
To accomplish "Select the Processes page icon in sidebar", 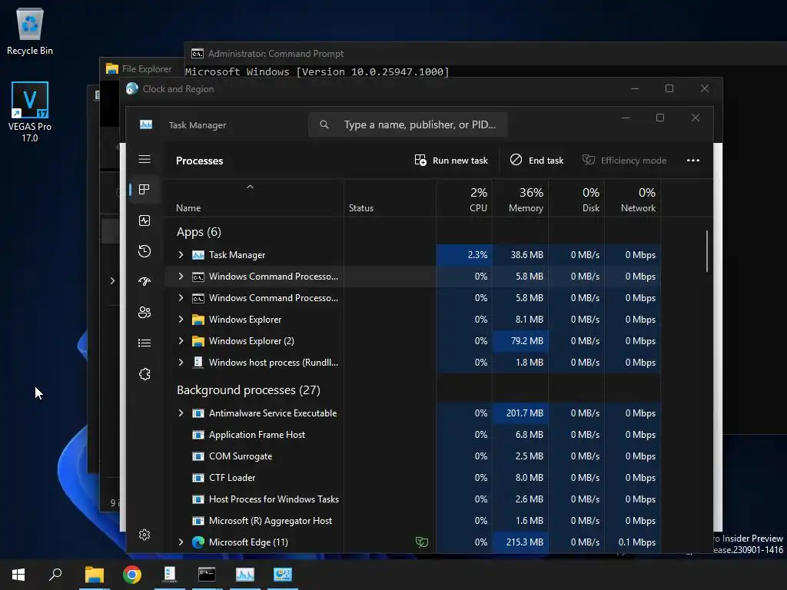I will [144, 189].
